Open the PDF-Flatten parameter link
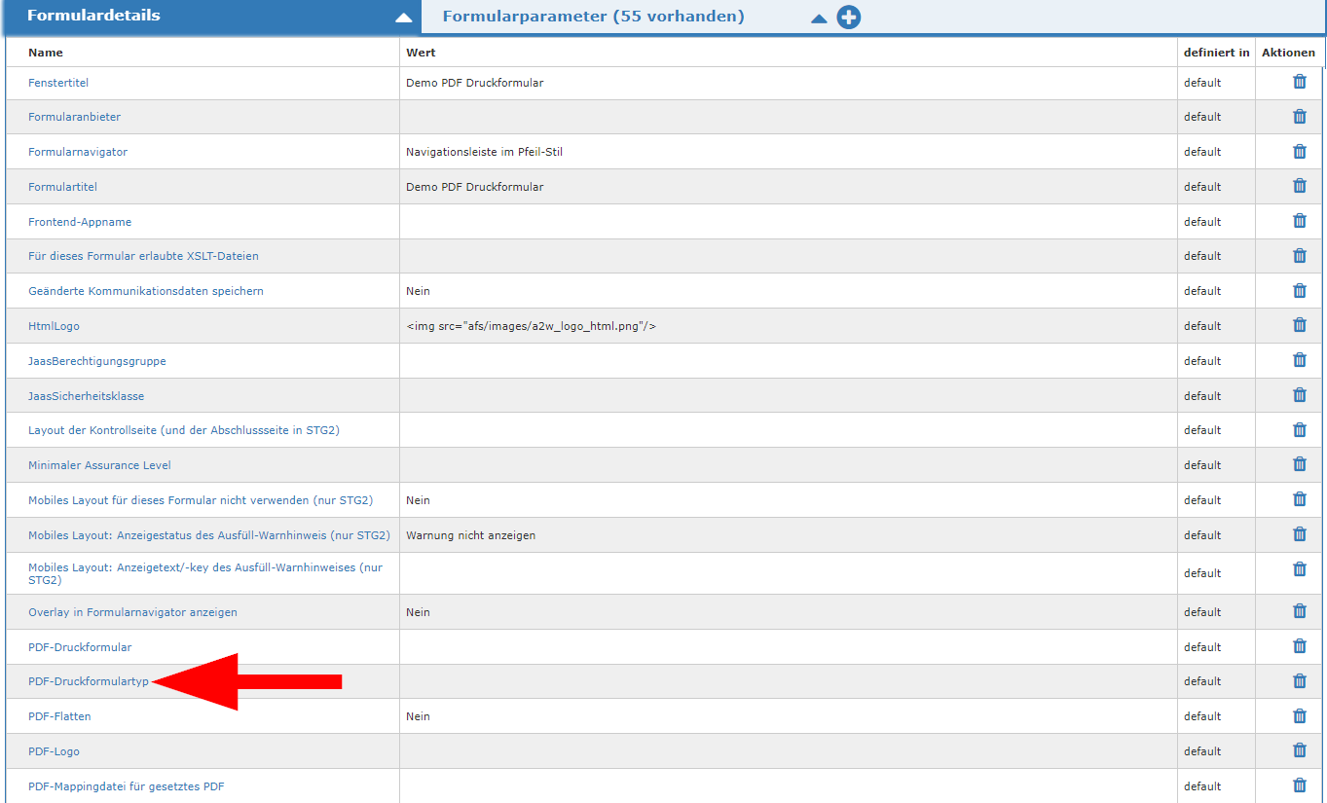This screenshot has width=1327, height=803. 59,716
